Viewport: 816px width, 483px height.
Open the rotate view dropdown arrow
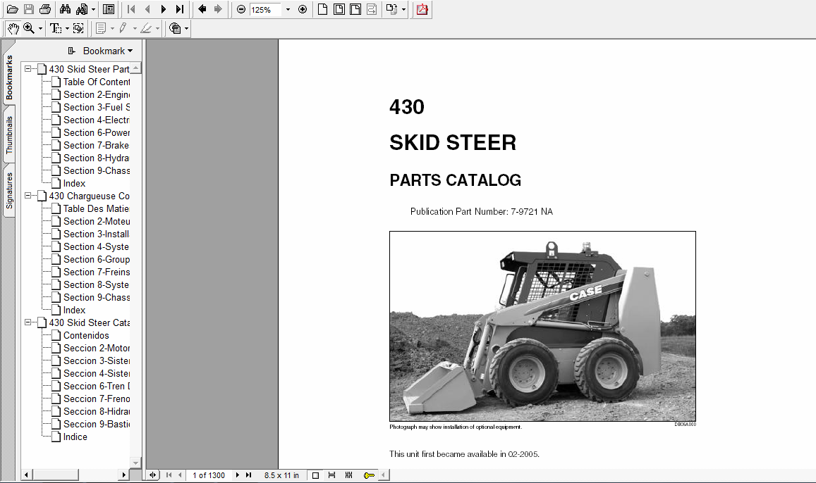pos(403,9)
